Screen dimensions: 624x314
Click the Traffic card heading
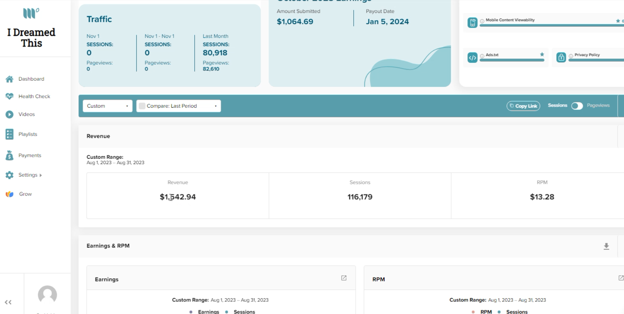99,19
